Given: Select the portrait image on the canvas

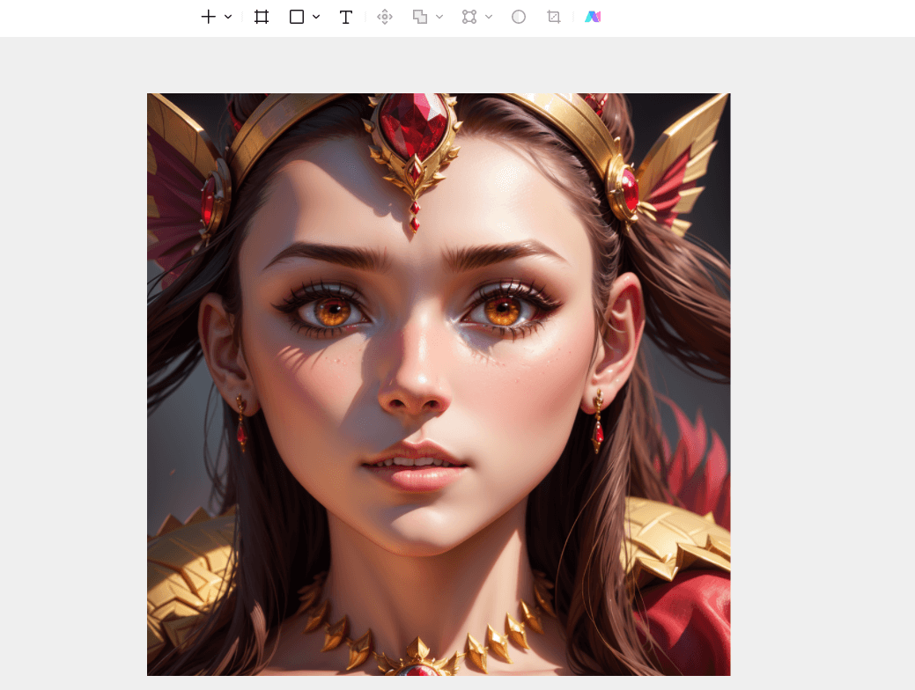Looking at the screenshot, I should coord(439,385).
